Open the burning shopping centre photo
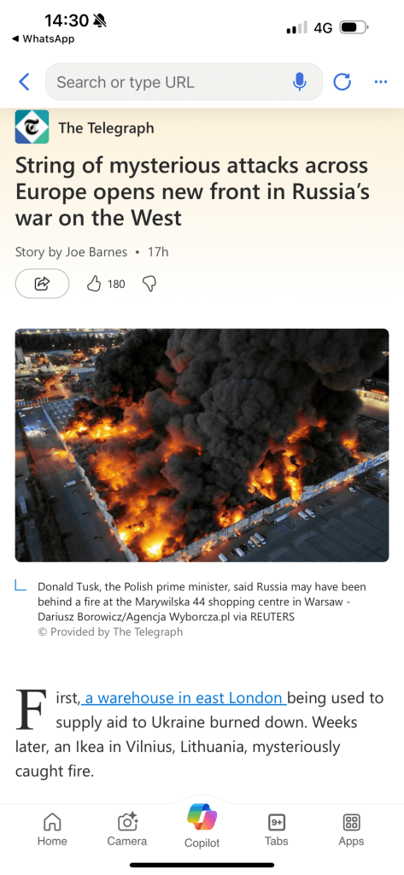The image size is (404, 875). [x=202, y=445]
